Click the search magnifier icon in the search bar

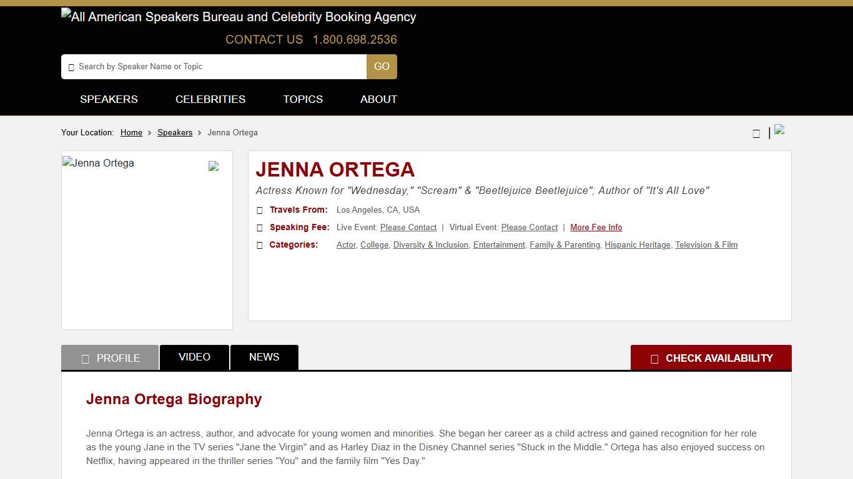(72, 67)
